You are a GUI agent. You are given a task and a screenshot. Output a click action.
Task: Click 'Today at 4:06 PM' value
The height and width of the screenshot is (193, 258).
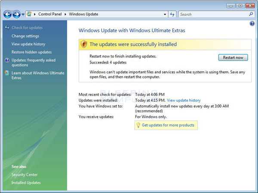pos(150,94)
